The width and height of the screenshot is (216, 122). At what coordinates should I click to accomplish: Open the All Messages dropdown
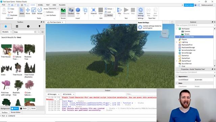53,94
